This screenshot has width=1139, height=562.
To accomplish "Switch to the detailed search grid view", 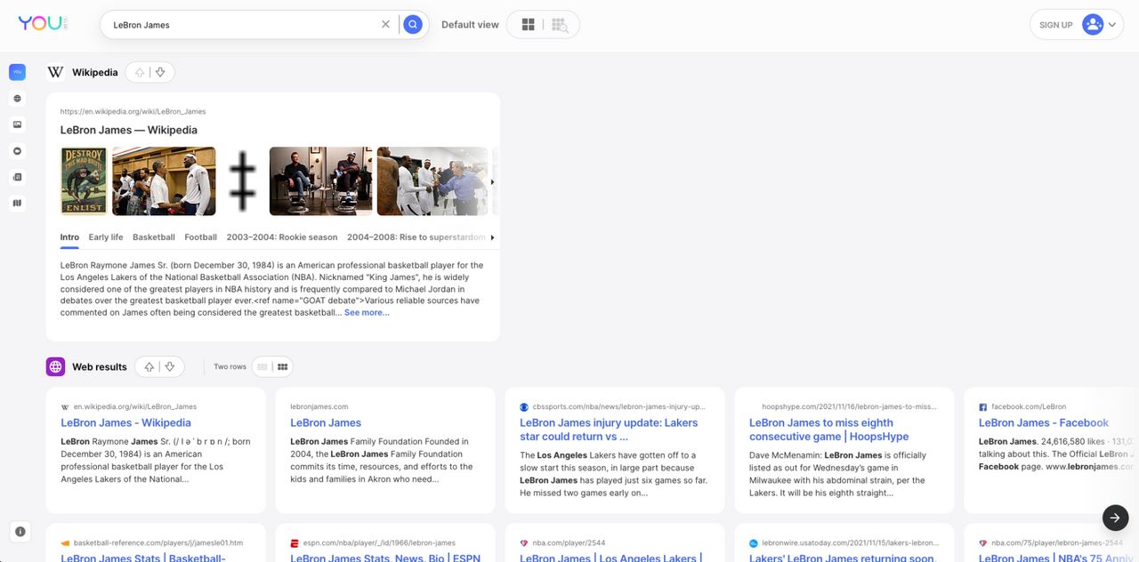I will (560, 25).
